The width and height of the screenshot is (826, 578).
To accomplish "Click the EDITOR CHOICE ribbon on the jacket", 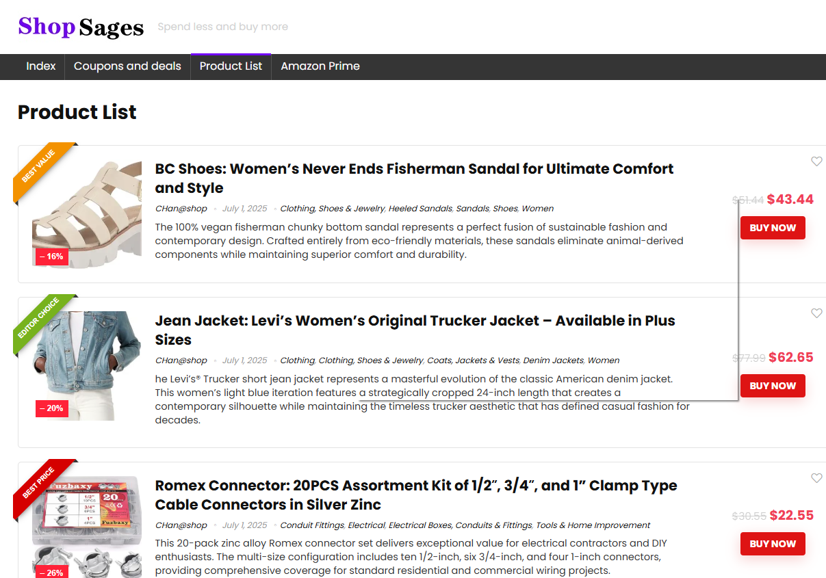I will (x=39, y=319).
